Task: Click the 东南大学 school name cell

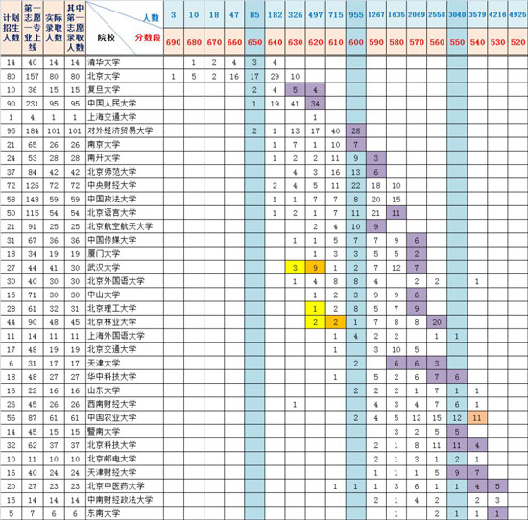Action: click(125, 513)
